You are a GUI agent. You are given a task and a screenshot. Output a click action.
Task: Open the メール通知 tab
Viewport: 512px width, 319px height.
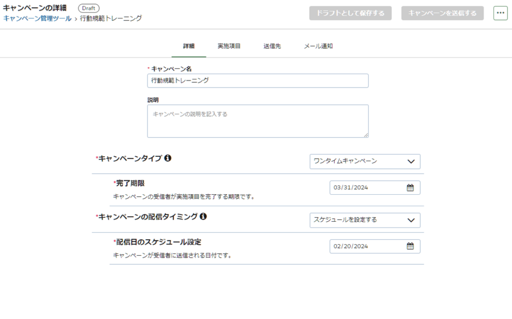coord(318,46)
